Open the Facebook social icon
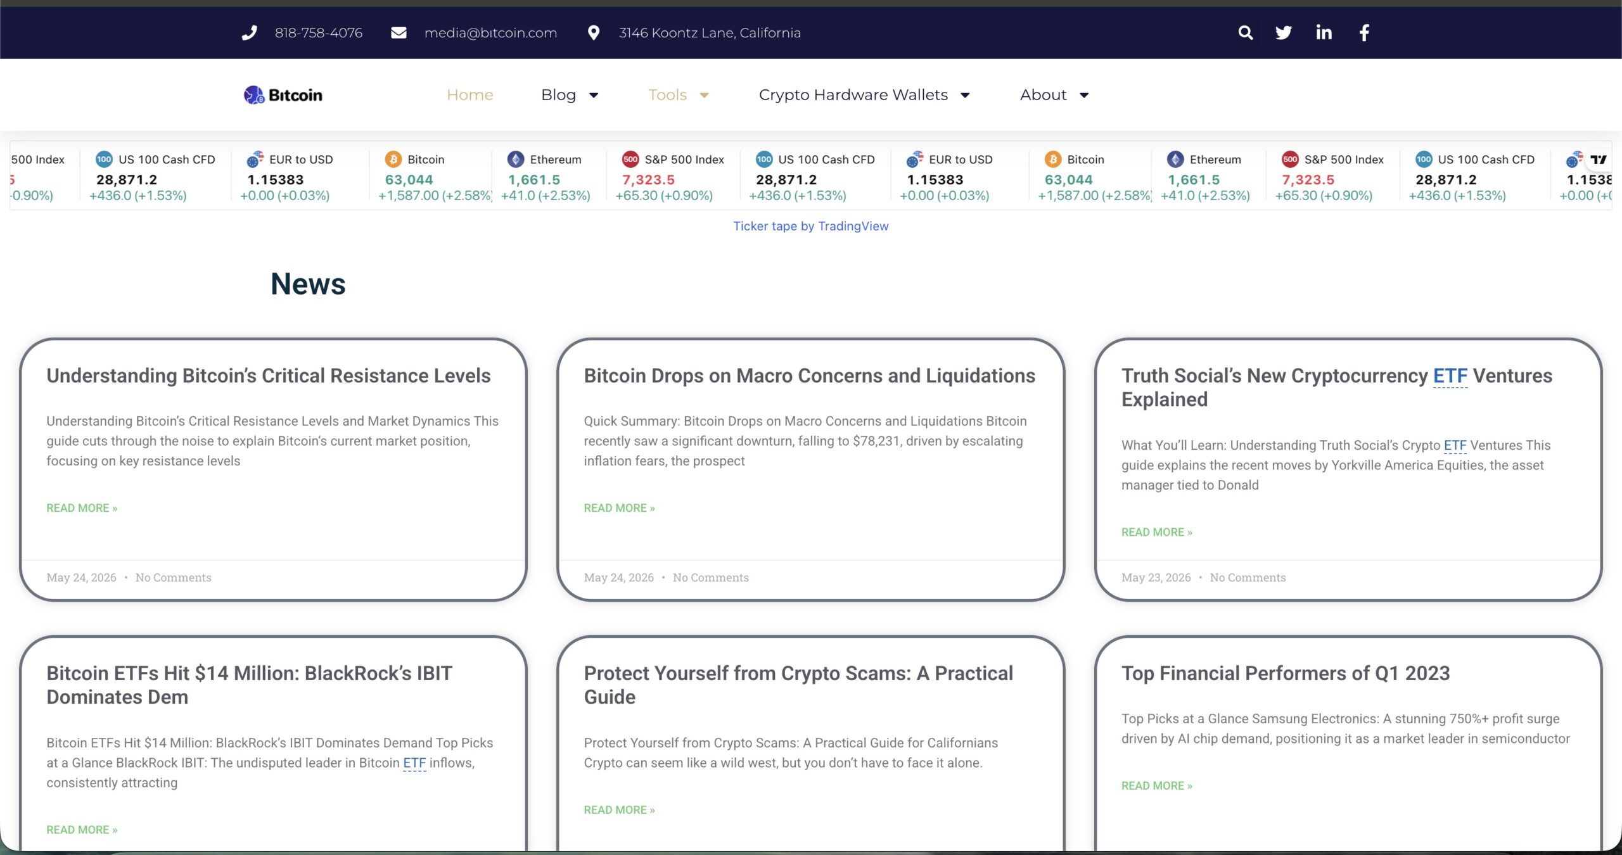Screen dimensions: 1622x855 tap(1364, 33)
